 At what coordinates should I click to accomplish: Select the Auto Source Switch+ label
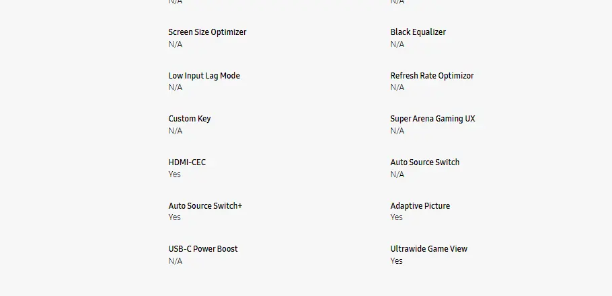tap(205, 206)
